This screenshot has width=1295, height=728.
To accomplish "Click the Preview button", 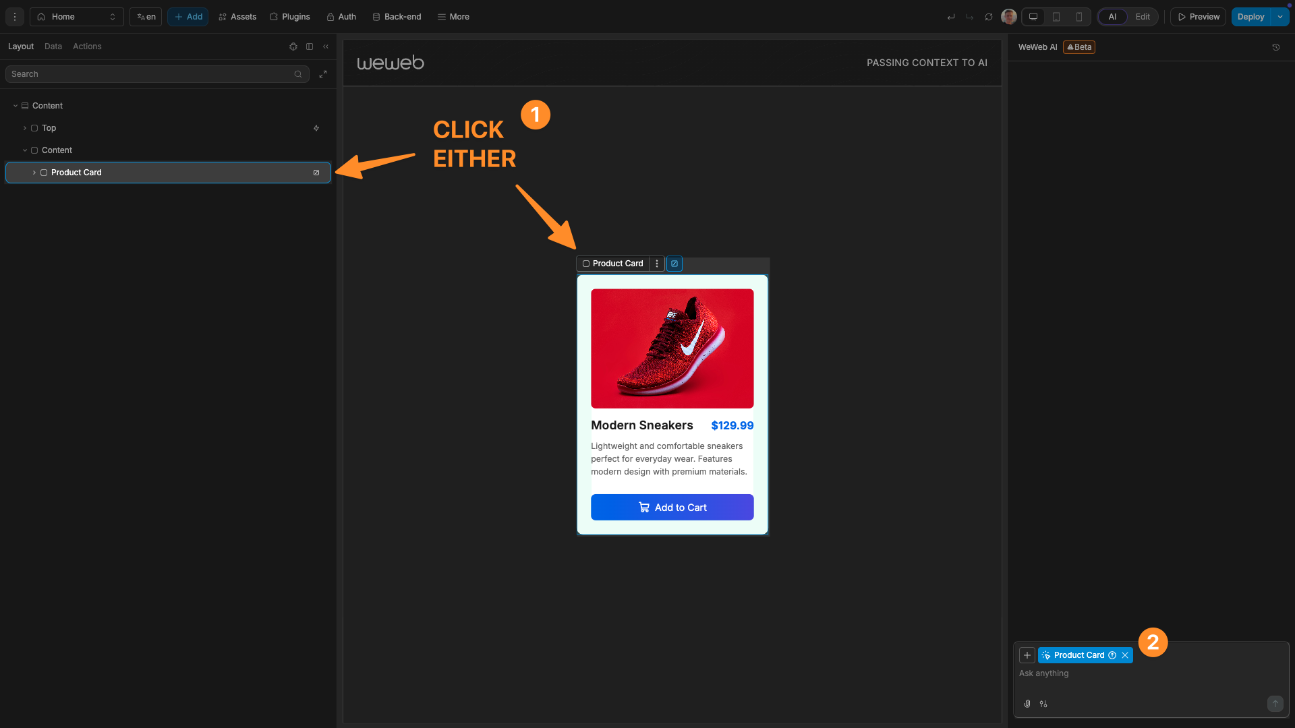I will pos(1199,17).
